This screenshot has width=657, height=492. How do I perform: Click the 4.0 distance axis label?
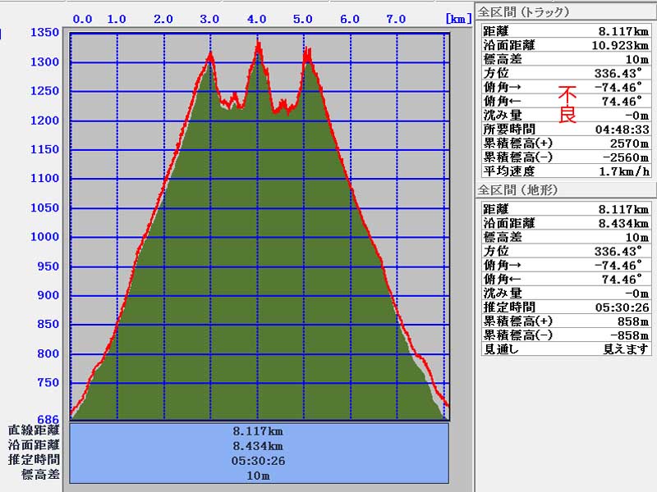257,19
